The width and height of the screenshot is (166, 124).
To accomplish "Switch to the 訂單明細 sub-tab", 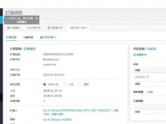I will [11, 37].
